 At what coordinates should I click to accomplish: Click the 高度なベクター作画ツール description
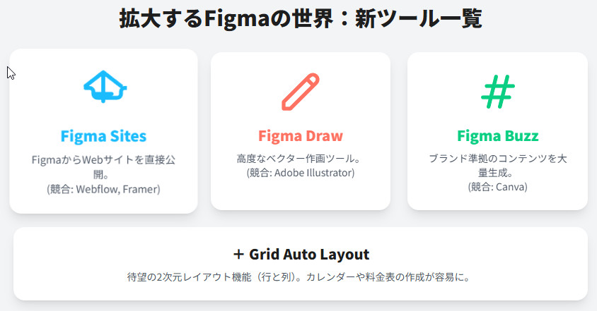point(301,159)
